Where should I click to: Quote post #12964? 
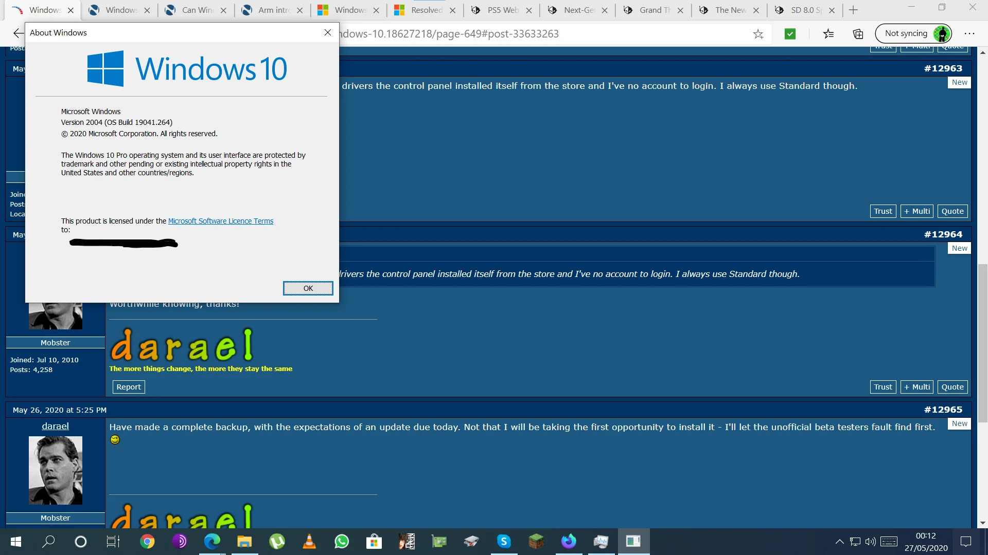pos(952,387)
